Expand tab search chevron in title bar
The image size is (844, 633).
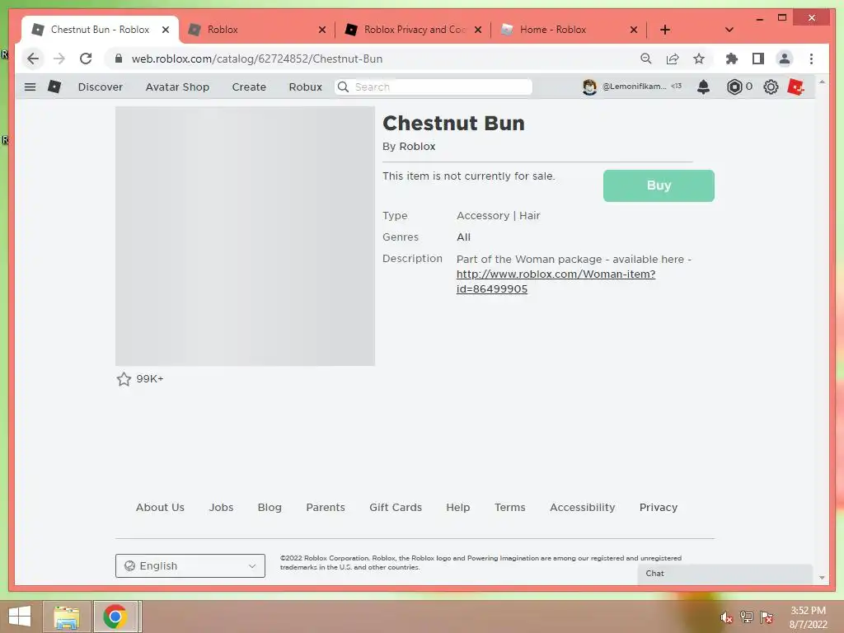729,30
